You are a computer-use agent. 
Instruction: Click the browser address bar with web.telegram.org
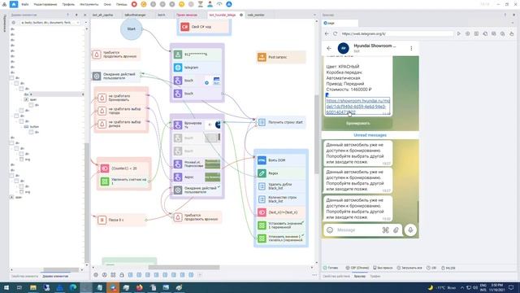click(x=396, y=33)
